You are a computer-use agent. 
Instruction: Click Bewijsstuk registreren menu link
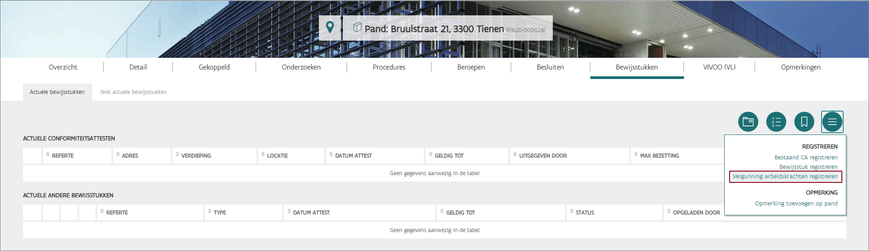(808, 167)
